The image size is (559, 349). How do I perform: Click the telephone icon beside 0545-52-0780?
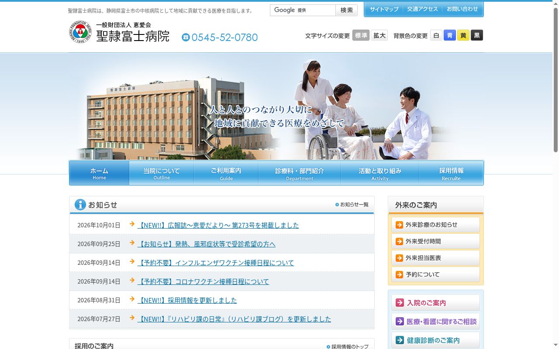coord(186,38)
